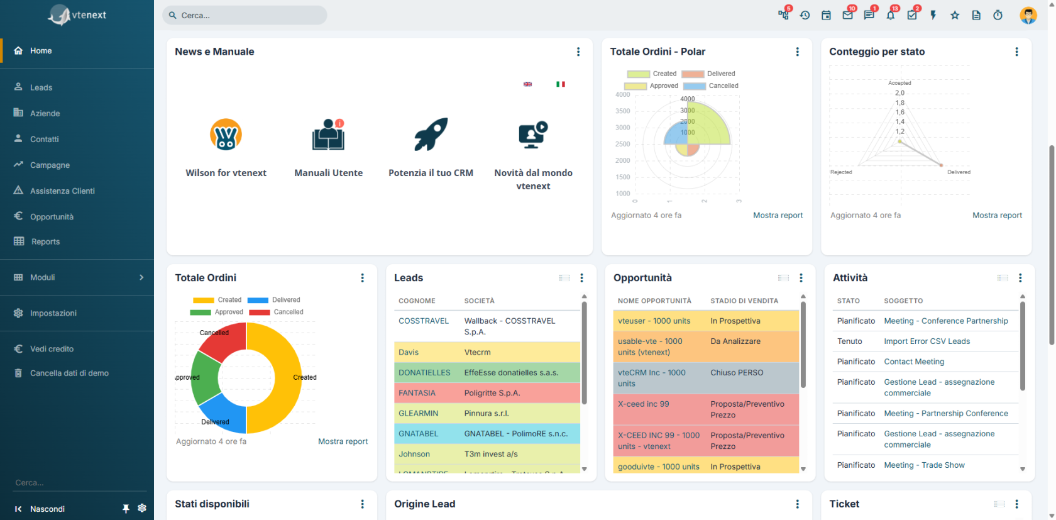This screenshot has height=520, width=1056.
Task: Open the to-do checklist icon with badge 2
Action: 912,15
